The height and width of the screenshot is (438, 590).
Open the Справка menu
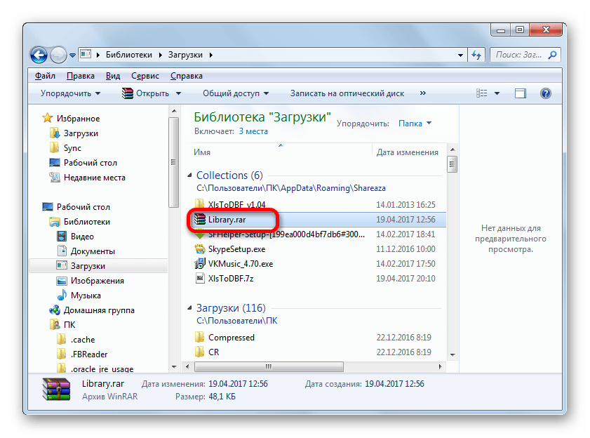pos(186,76)
